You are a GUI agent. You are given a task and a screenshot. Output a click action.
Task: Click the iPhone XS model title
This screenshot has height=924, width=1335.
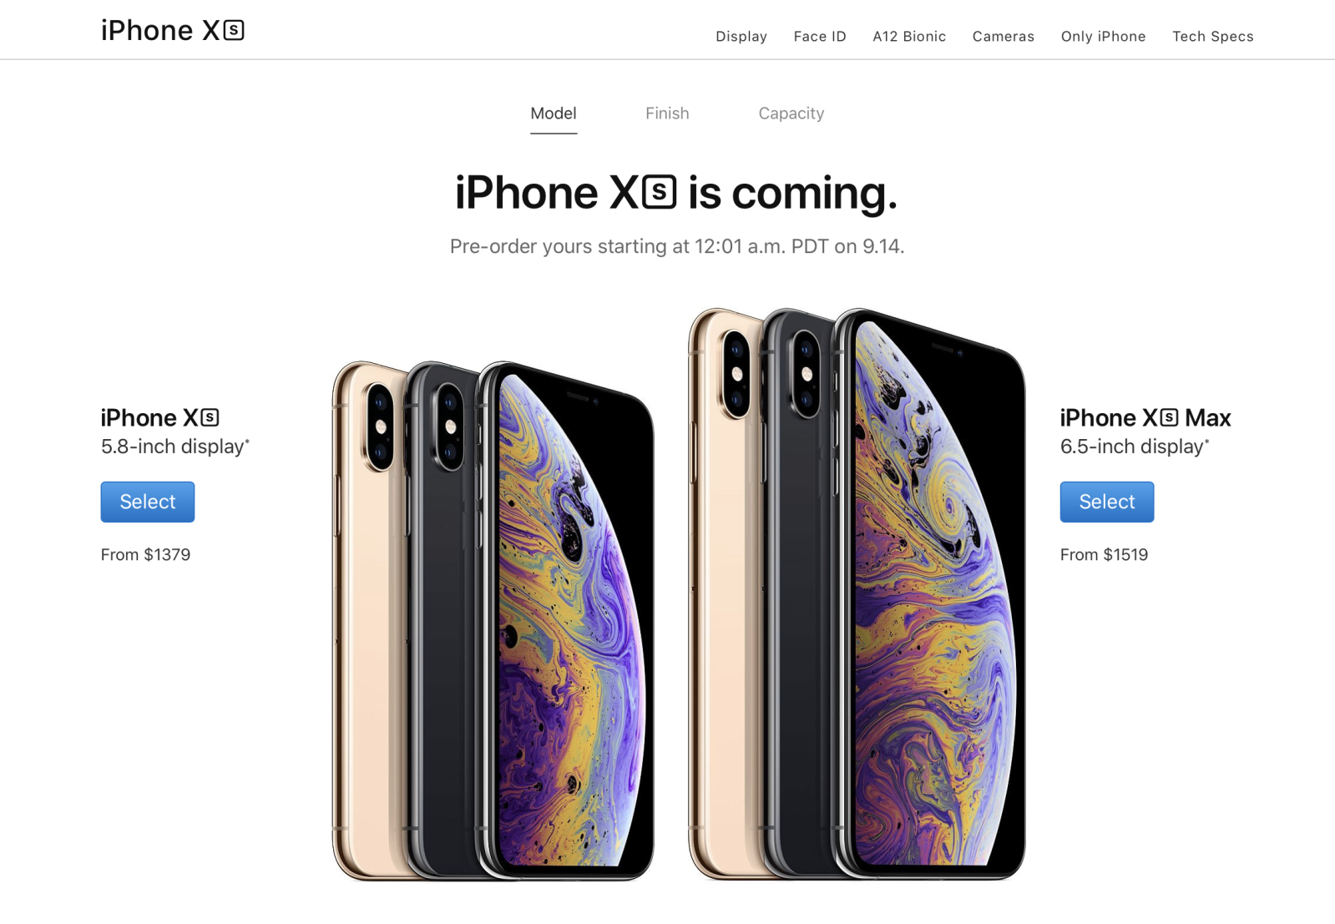click(x=160, y=417)
